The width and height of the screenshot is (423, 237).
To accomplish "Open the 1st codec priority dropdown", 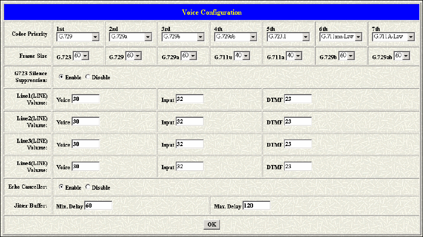I will [x=78, y=37].
